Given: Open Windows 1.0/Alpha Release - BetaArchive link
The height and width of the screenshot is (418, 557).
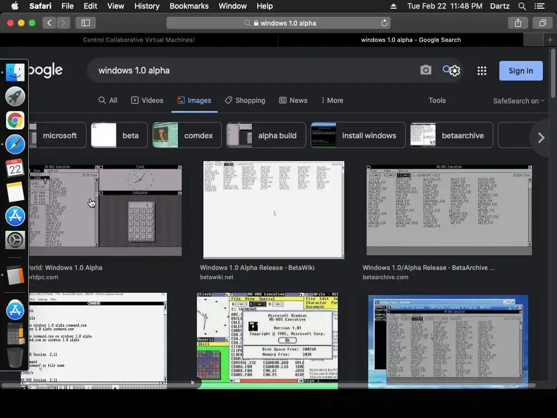Looking at the screenshot, I should pos(429,268).
